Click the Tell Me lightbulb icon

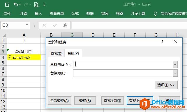point(155,14)
